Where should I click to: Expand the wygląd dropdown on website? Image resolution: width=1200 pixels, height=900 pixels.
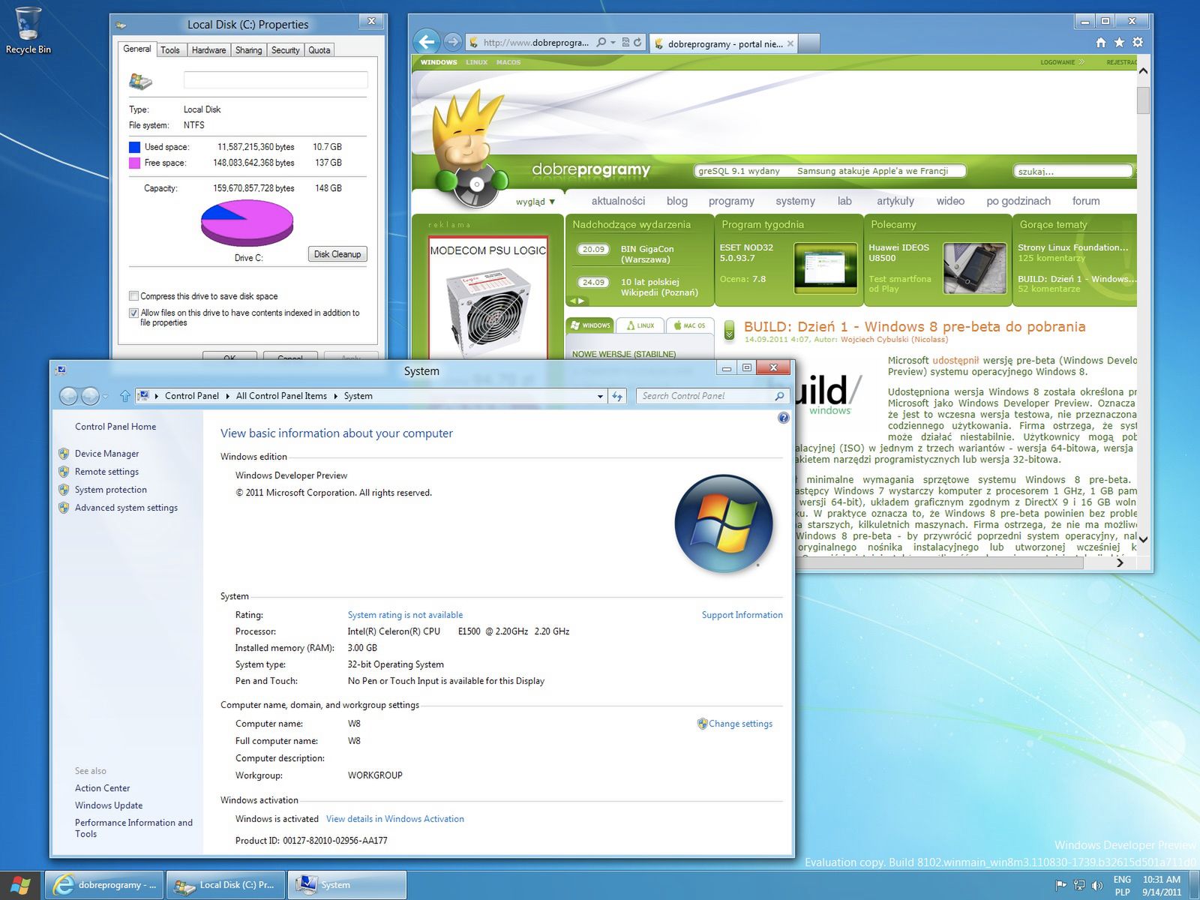pyautogui.click(x=535, y=202)
